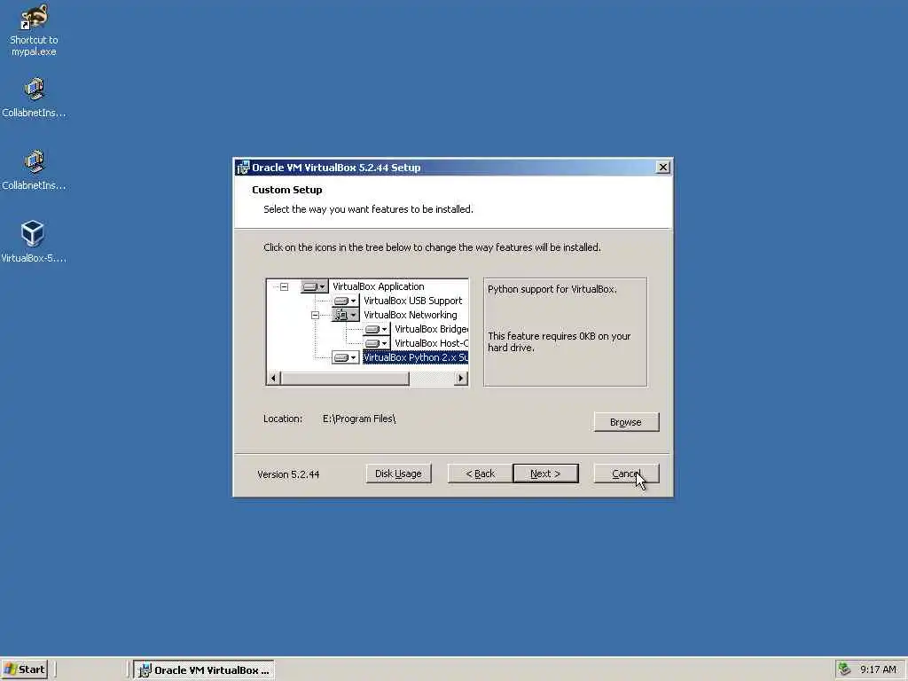Open VirtualBox Application feature install dropdown
Viewport: 908px width, 681px height.
(x=315, y=286)
